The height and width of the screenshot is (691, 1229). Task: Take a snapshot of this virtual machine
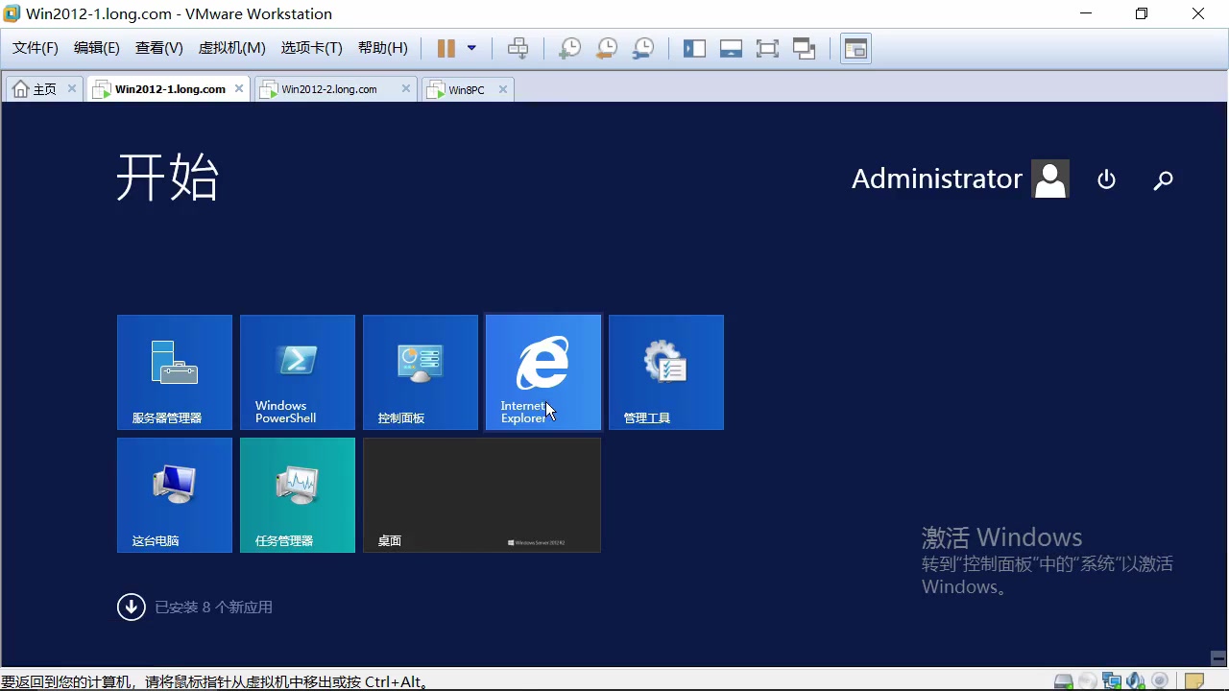pos(570,48)
